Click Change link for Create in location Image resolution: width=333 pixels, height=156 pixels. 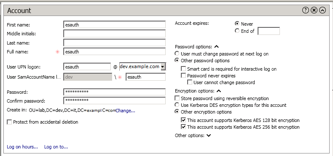pyautogui.click(x=125, y=111)
